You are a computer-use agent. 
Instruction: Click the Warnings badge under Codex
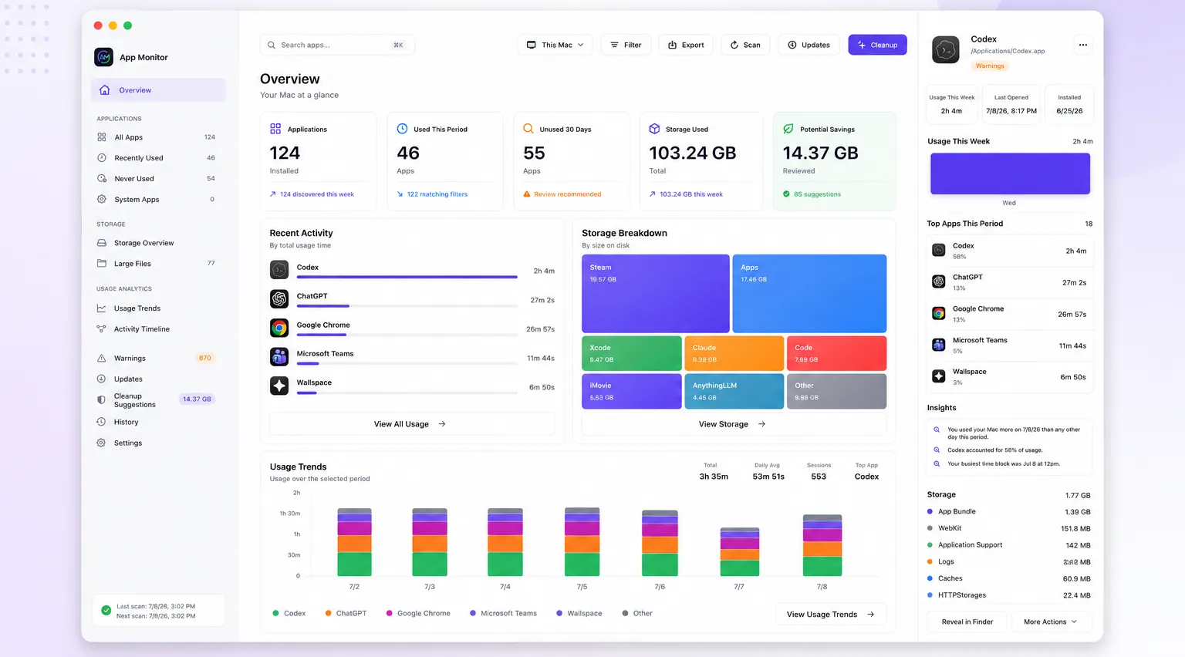[990, 66]
